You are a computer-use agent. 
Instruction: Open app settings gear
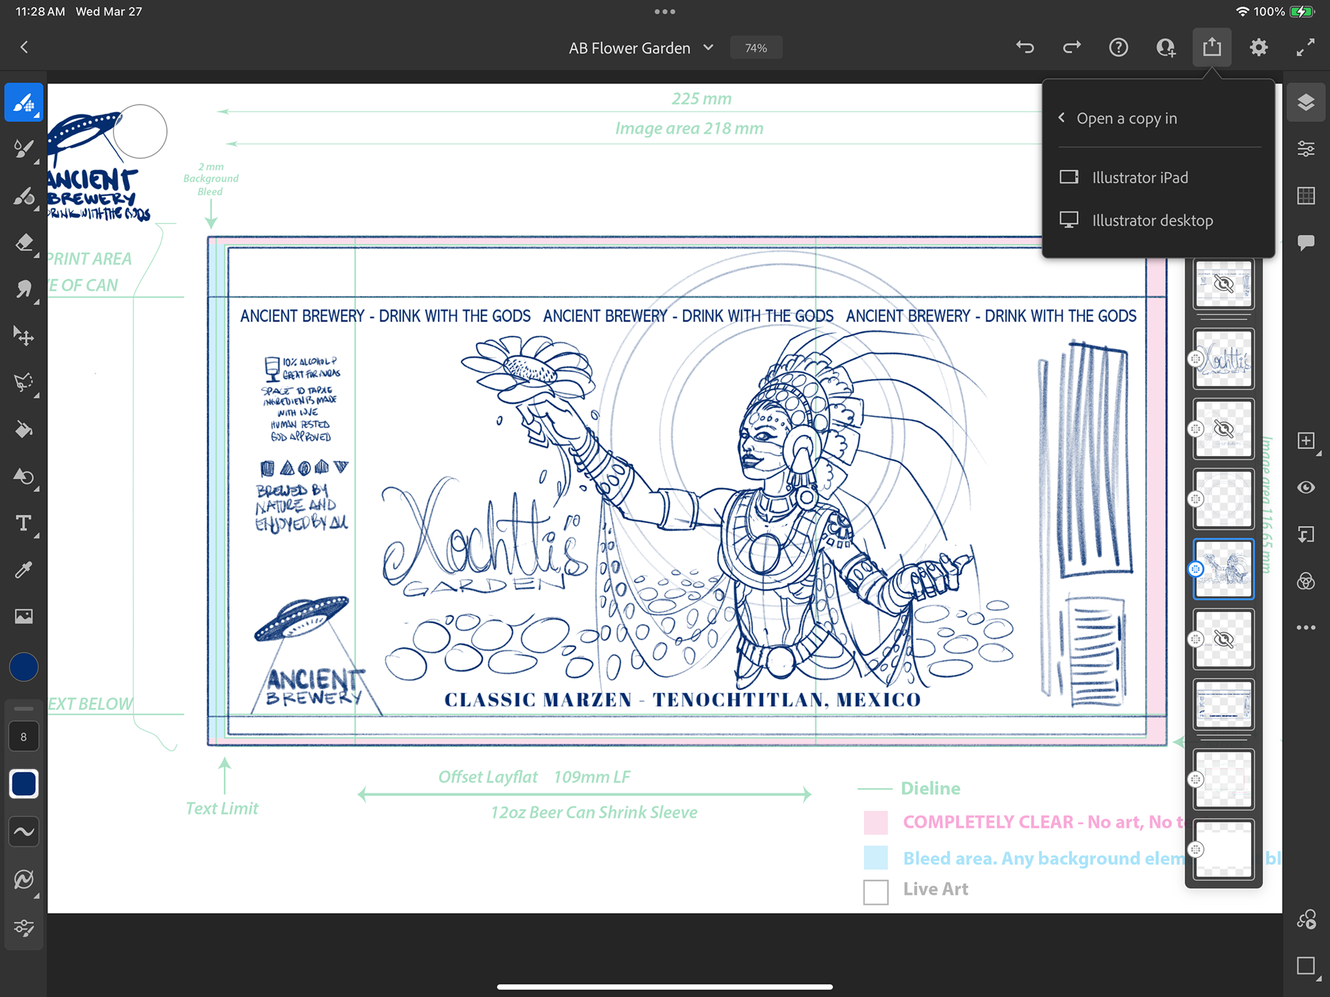tap(1259, 47)
